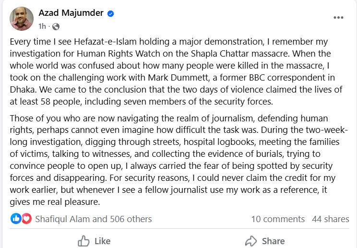
Task: Click the thumbs-up Like icon
Action: point(83,241)
